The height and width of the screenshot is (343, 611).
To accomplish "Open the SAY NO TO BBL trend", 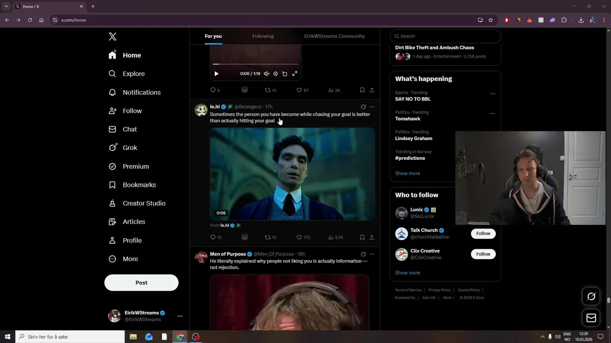I will tap(412, 99).
